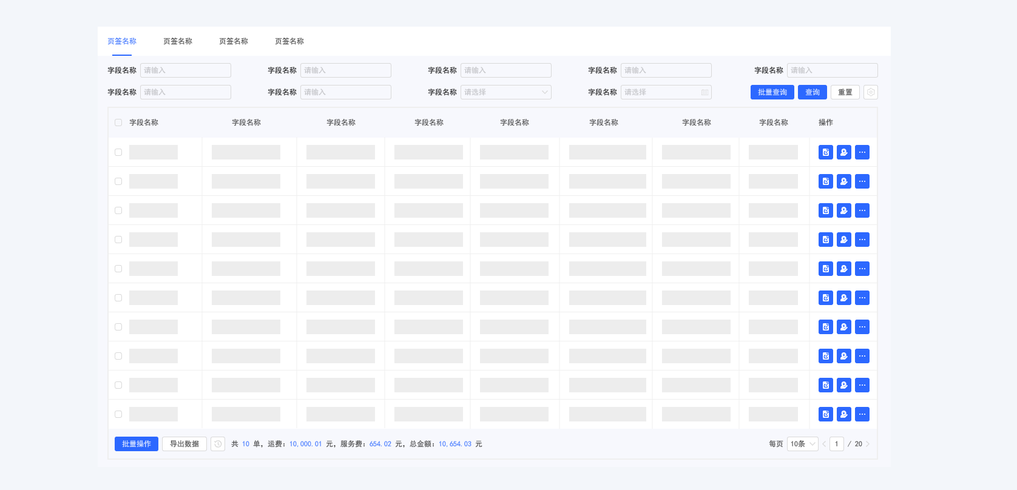Click the blue 查询 search button

[x=812, y=92]
